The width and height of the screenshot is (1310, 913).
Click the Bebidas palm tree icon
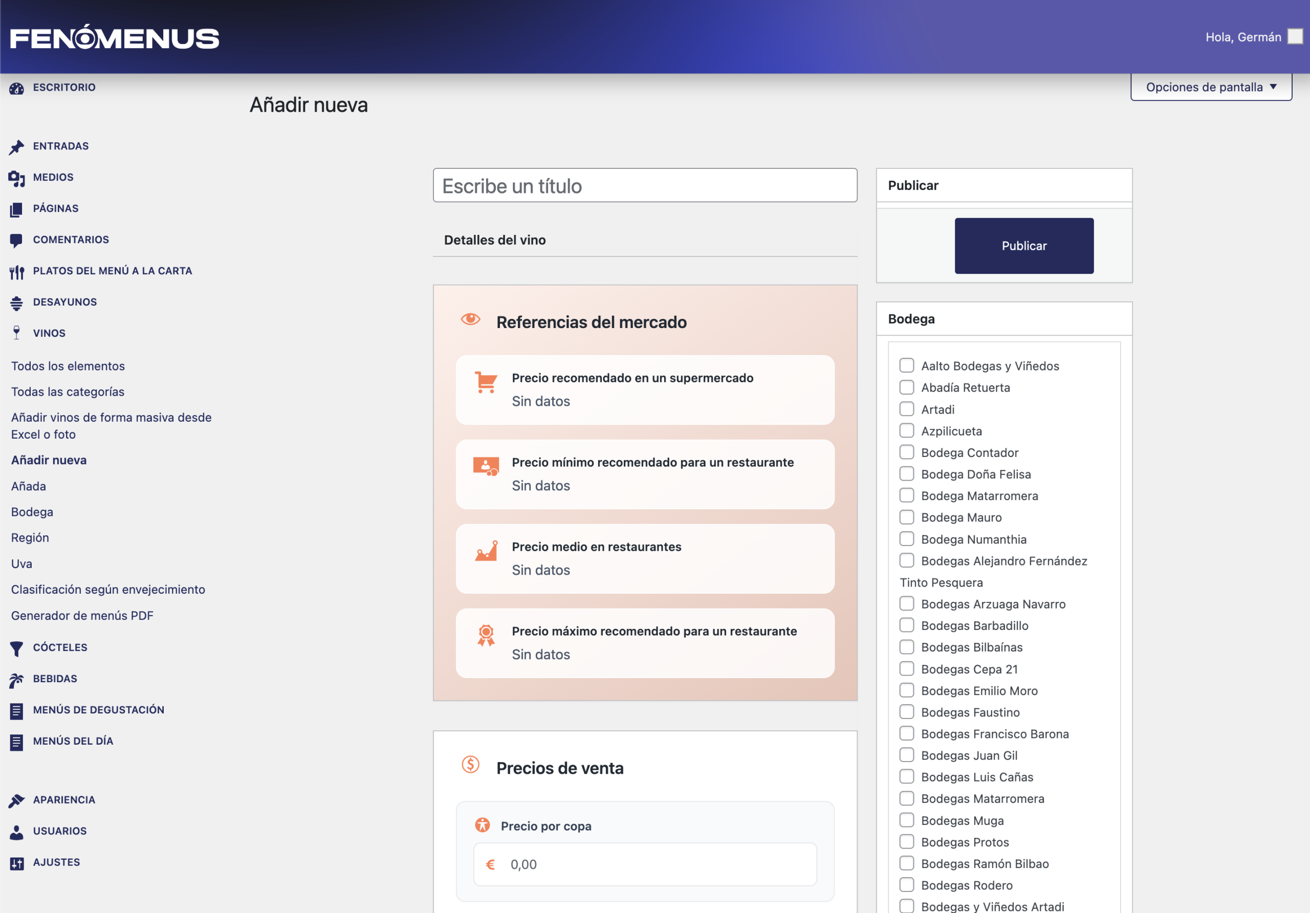point(16,679)
